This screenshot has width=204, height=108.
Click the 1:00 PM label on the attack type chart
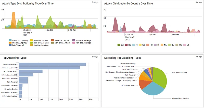49,30
